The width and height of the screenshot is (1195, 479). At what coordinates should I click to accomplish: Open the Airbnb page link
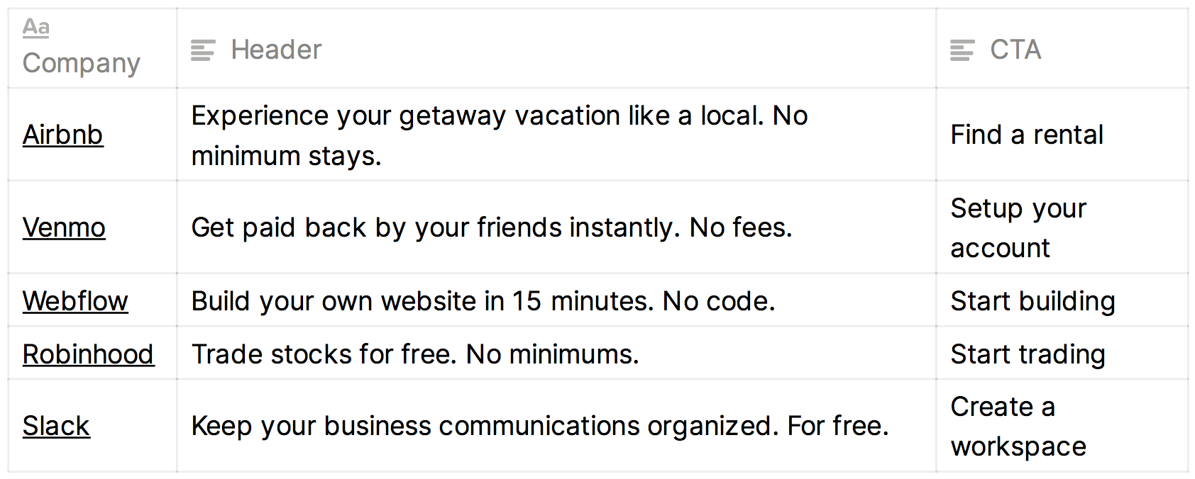[63, 135]
